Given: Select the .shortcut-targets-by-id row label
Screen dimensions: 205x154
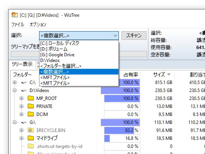Looking at the screenshot, I should pyautogui.click(x=59, y=146).
